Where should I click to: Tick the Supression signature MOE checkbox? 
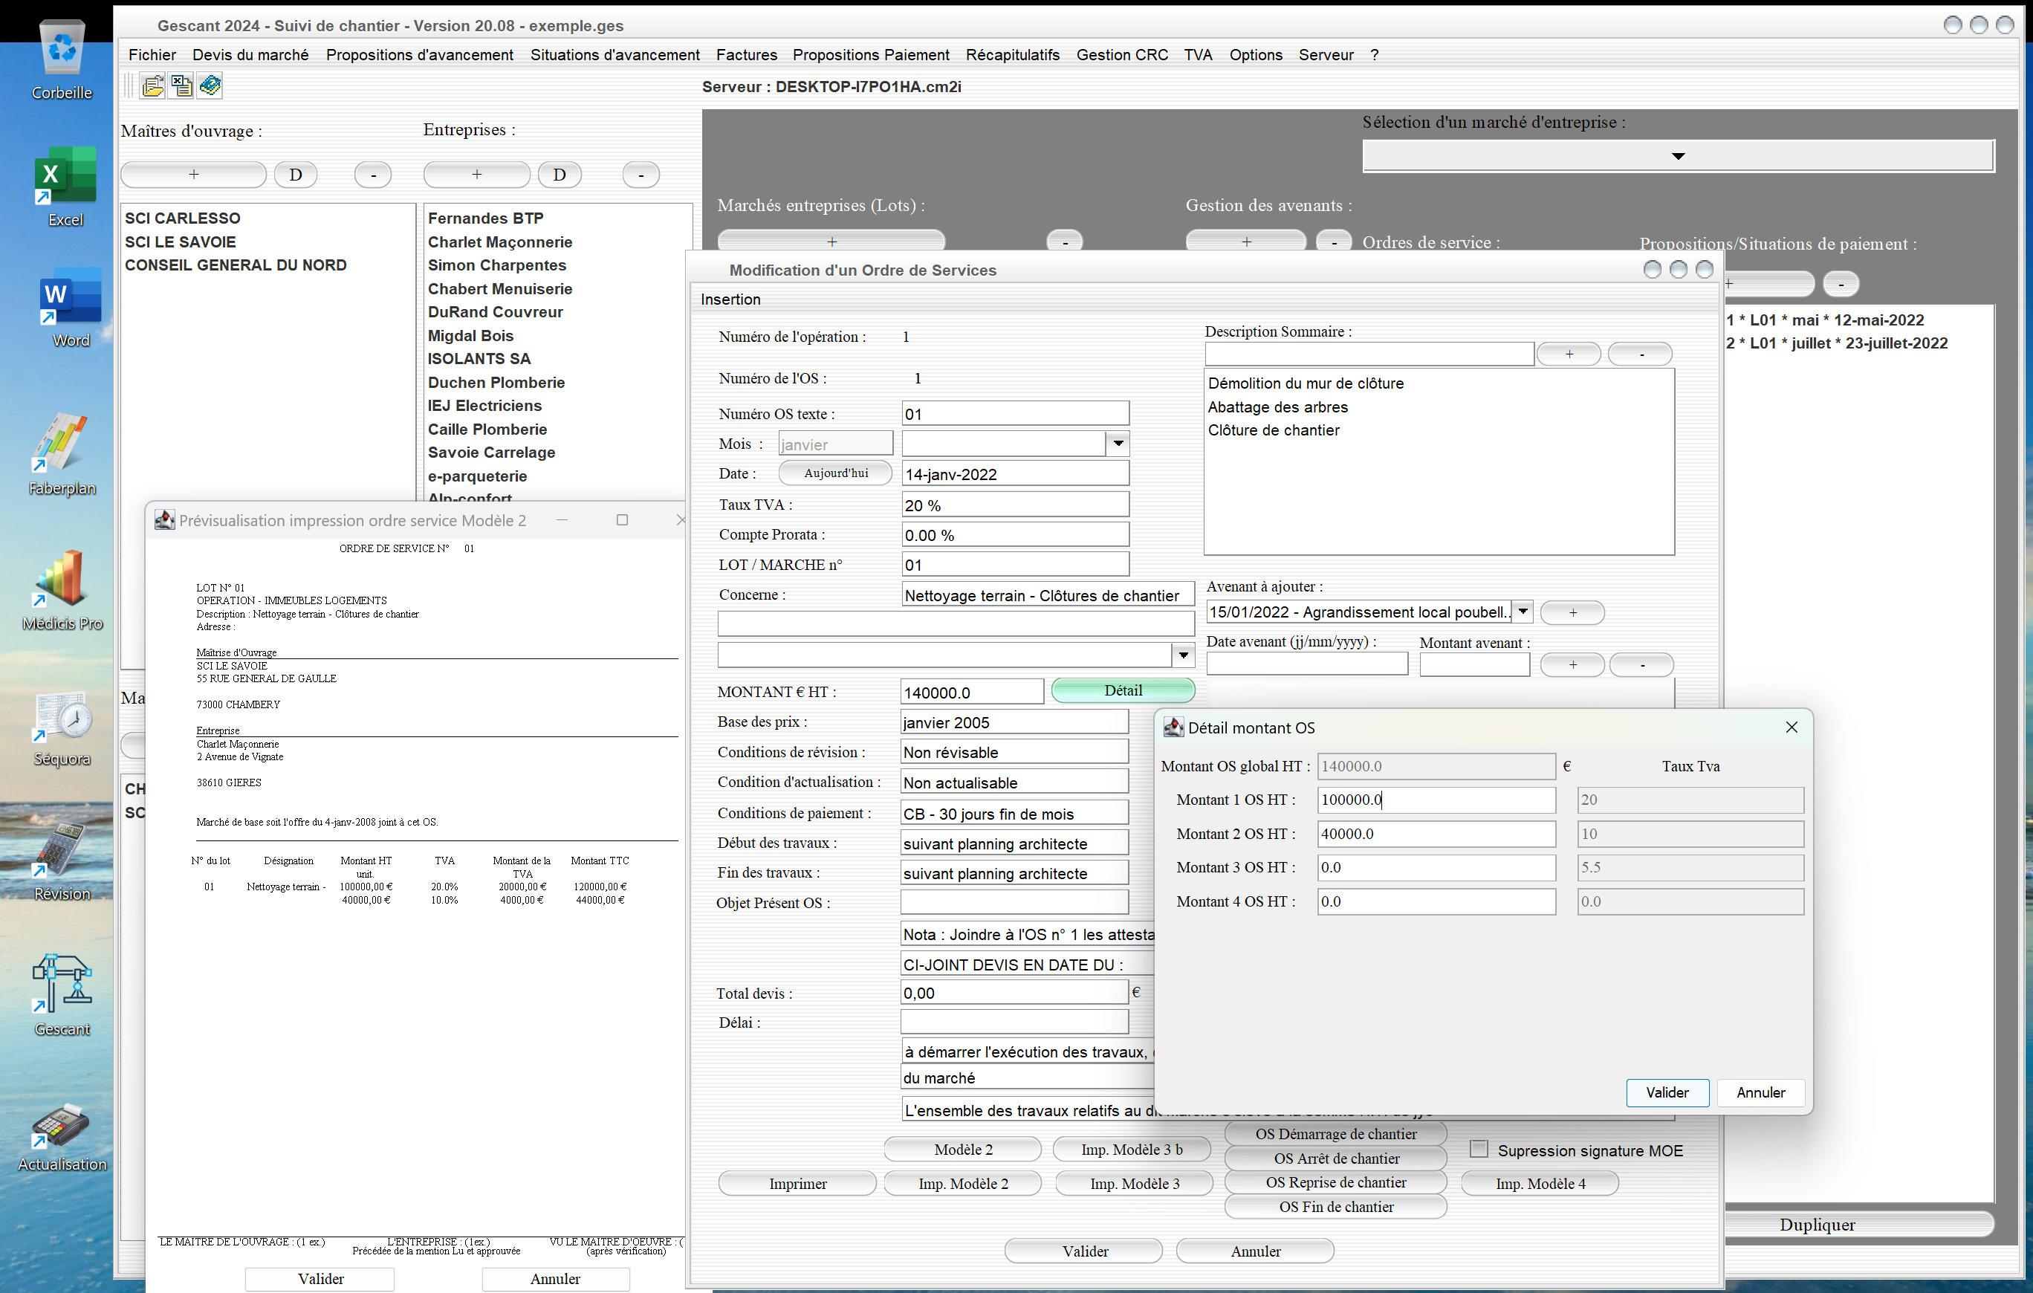tap(1479, 1149)
